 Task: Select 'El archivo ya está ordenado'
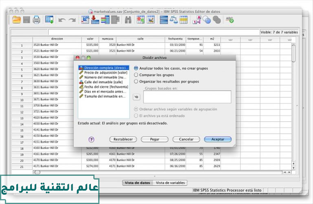pyautogui.click(x=159, y=116)
